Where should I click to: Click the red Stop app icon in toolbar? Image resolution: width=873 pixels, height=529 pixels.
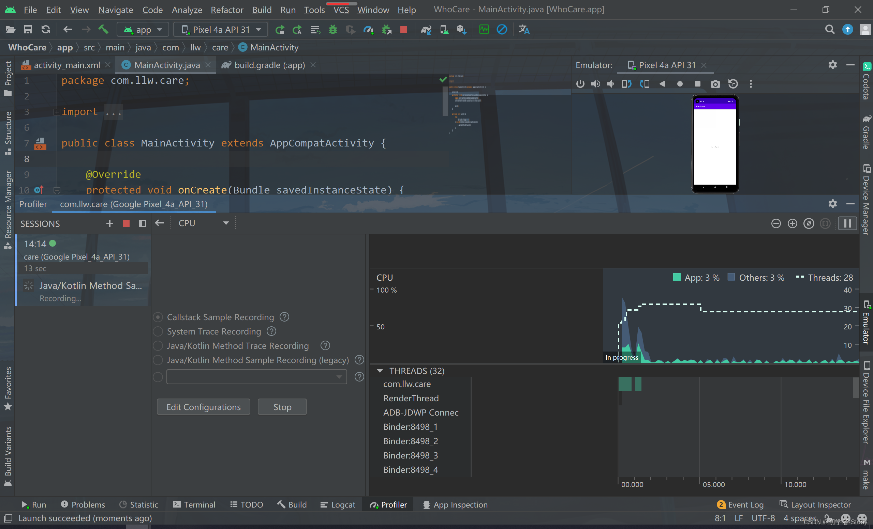pos(403,29)
